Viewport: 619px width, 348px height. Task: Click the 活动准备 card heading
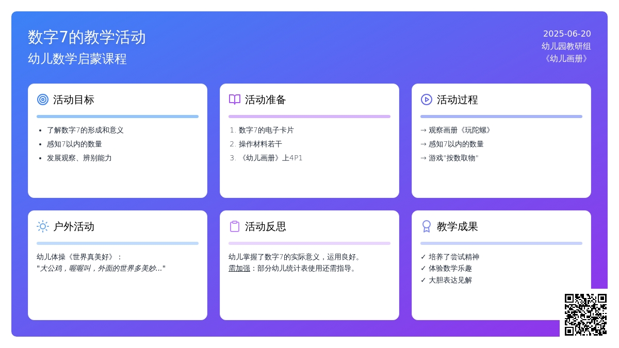[x=266, y=100]
